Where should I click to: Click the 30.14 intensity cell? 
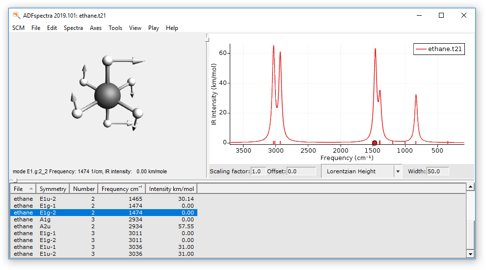[186, 199]
